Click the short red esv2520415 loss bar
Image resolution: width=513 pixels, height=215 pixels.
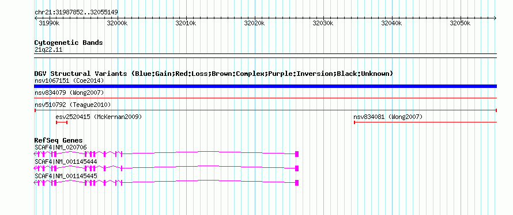[62, 122]
